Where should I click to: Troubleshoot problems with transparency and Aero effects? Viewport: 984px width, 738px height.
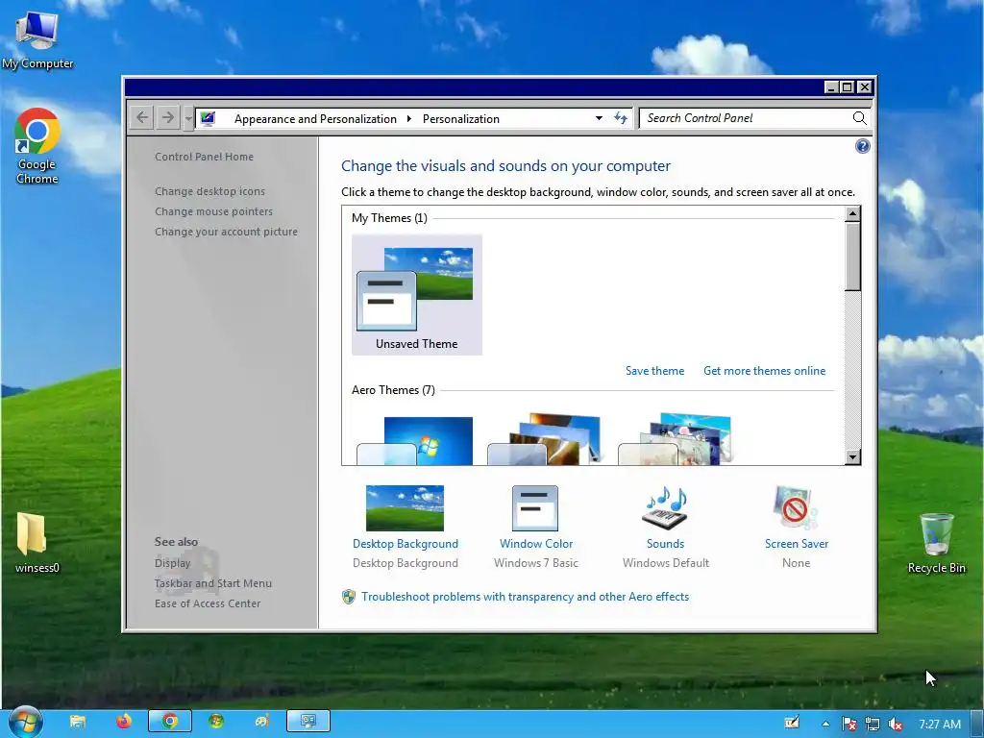525,597
